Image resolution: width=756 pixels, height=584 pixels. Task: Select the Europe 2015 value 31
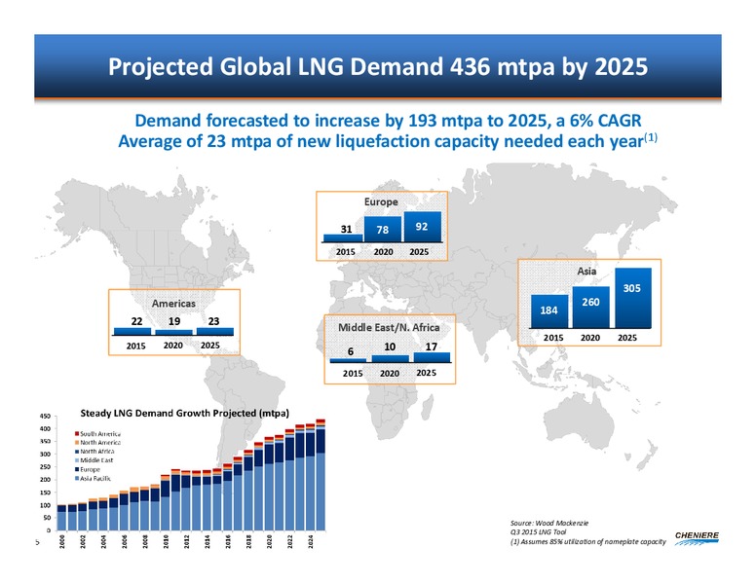pyautogui.click(x=346, y=230)
